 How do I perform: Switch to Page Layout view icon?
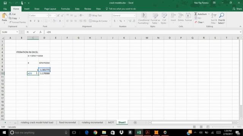coord(201,127)
